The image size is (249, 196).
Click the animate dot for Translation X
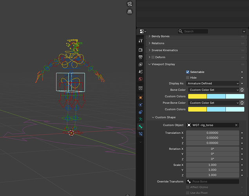coord(242,133)
